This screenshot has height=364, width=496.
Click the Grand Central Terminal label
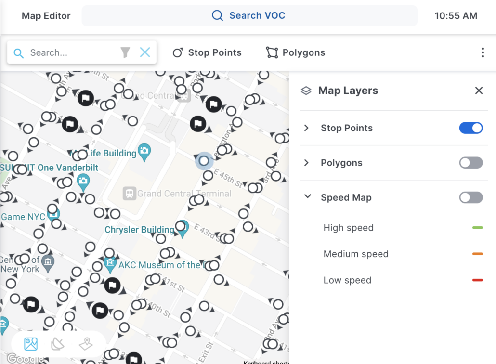pos(184,194)
